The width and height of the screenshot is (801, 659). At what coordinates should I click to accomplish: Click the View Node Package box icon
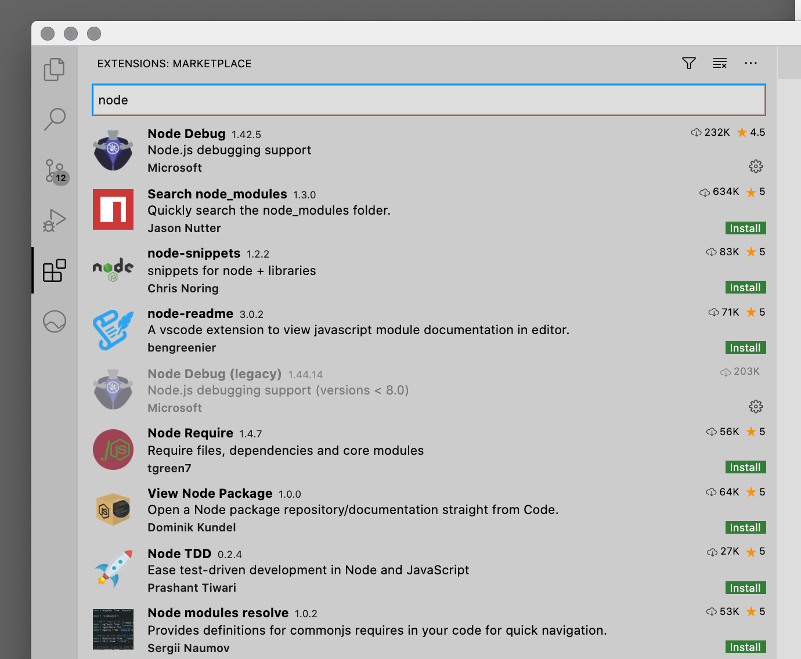113,509
